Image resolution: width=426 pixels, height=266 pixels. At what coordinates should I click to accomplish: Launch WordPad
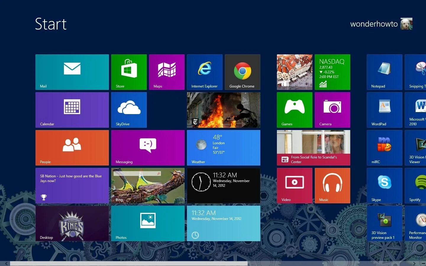tap(385, 110)
